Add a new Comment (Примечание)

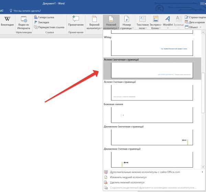tap(76, 21)
